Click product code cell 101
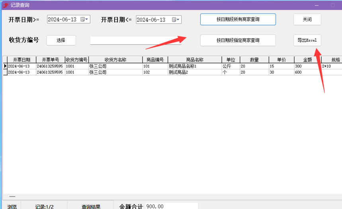Viewport: 342px width, 209px height. [x=155, y=66]
